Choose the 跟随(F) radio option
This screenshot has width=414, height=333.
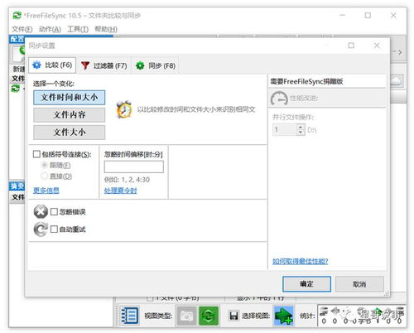(x=44, y=165)
